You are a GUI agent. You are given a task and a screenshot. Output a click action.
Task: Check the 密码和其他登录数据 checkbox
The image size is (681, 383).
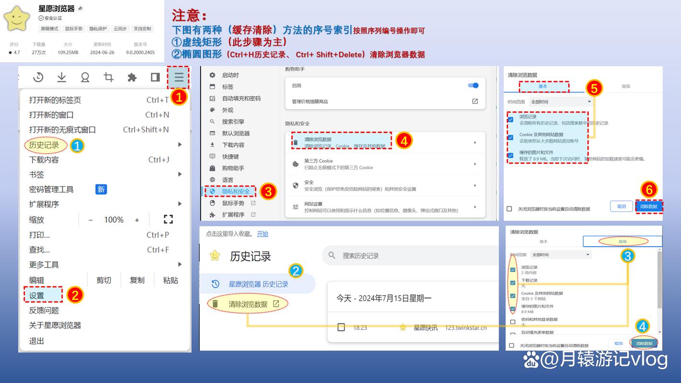(x=513, y=322)
